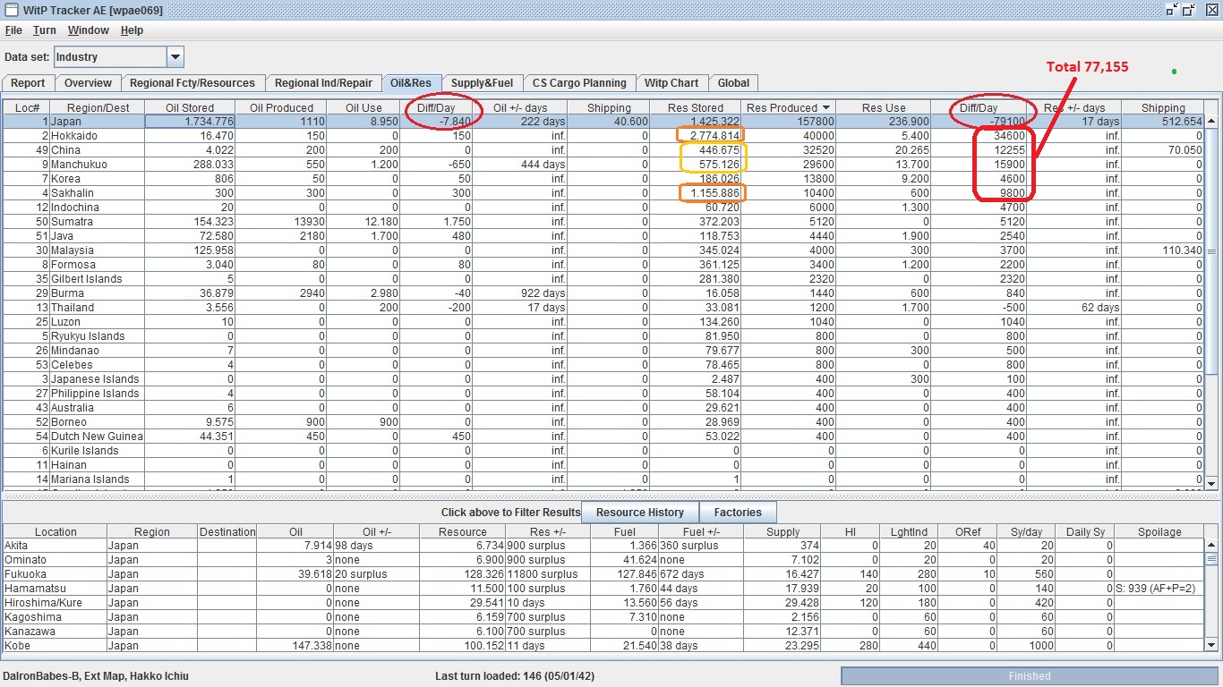Sort lower table by Spoilage header

(1159, 531)
